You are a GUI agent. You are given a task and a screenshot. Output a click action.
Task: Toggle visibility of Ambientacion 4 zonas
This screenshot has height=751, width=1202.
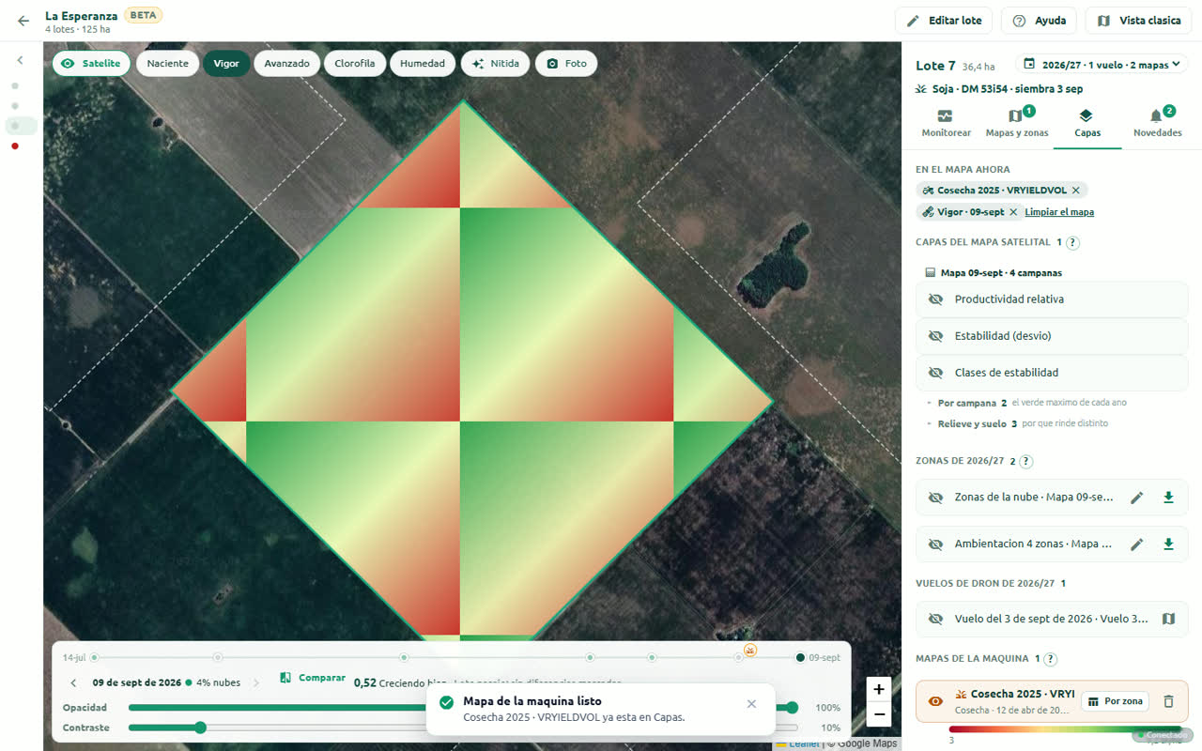pos(935,544)
